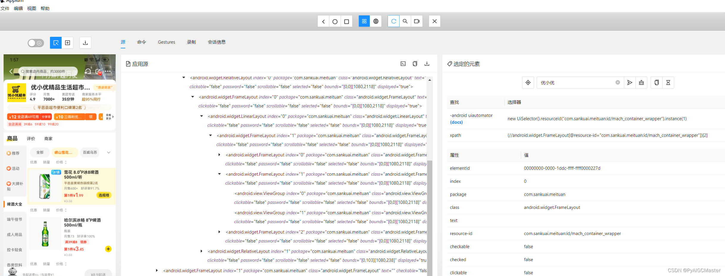
Task: Open the 会话信息 tab
Action: click(217, 42)
